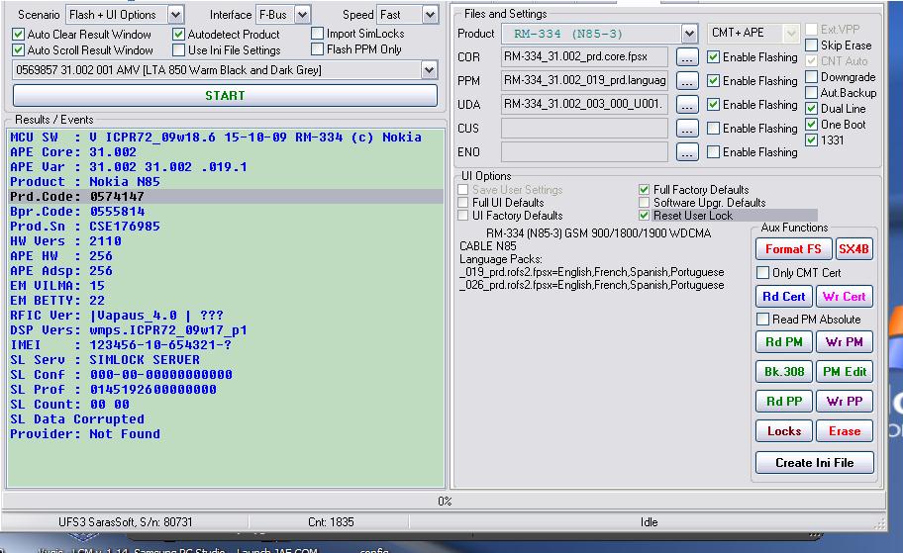Image resolution: width=903 pixels, height=553 pixels.
Task: Click the Rd PM button
Action: click(x=784, y=342)
